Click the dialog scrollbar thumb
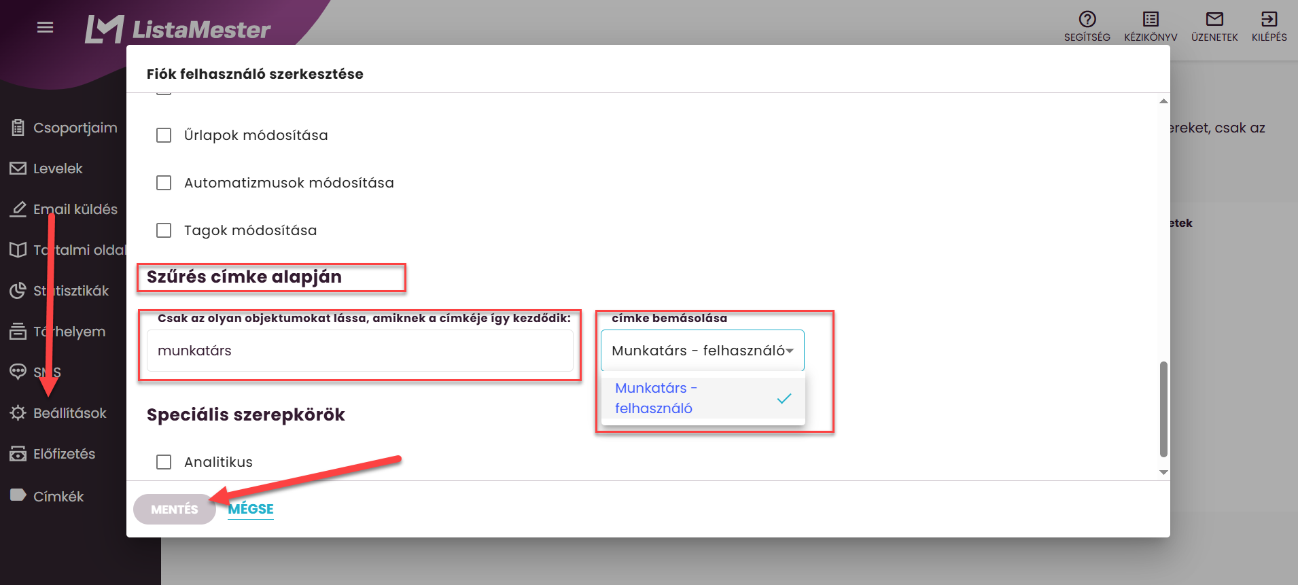 1163,409
